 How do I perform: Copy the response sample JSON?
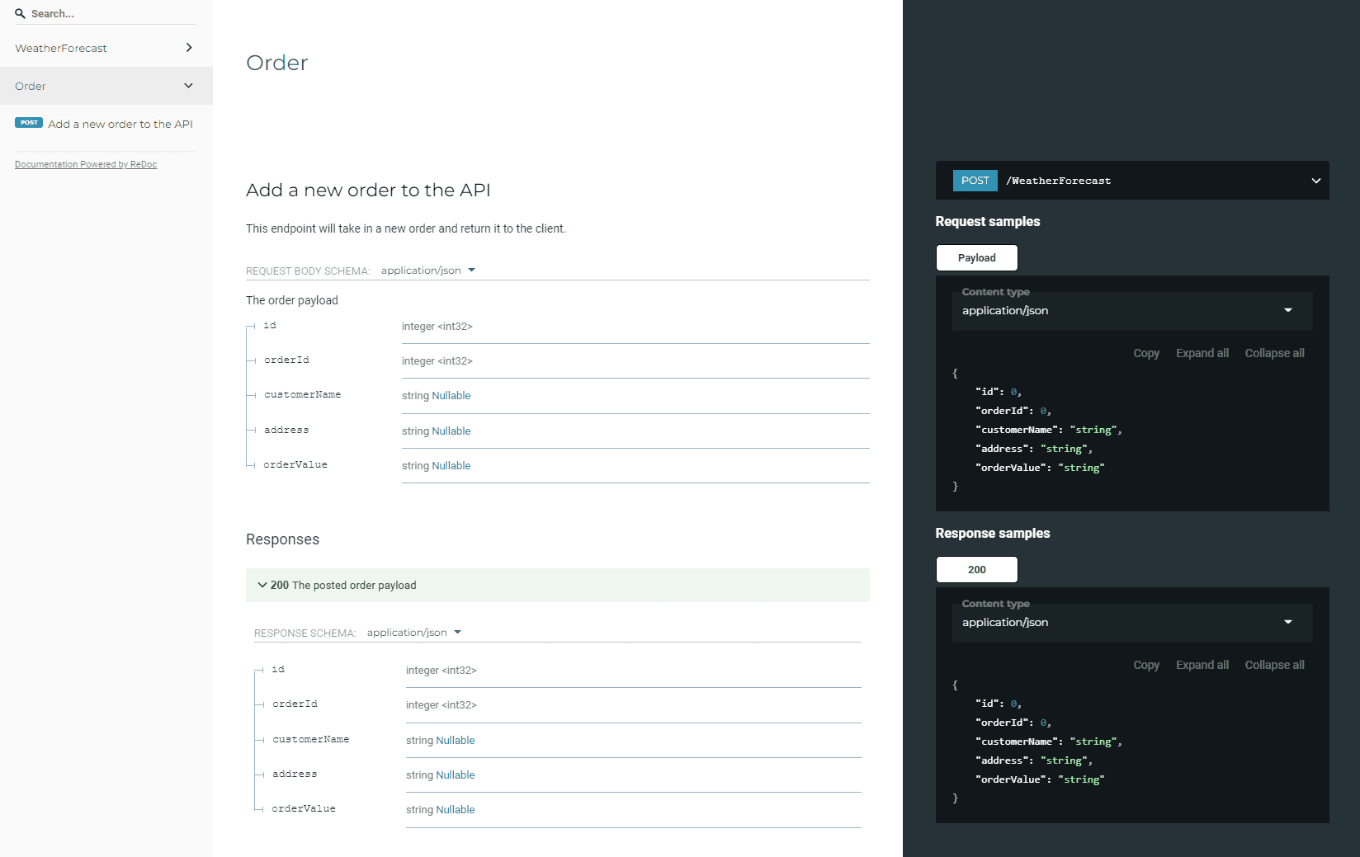tap(1146, 665)
